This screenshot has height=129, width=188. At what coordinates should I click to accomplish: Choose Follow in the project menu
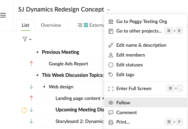tap(145, 103)
